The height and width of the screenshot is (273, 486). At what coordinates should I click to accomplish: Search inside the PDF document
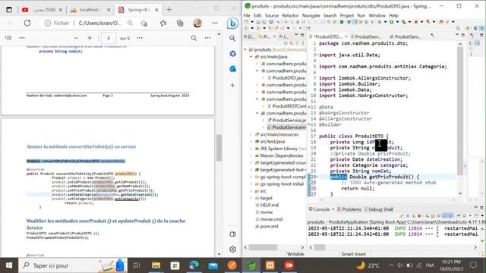pos(194,38)
